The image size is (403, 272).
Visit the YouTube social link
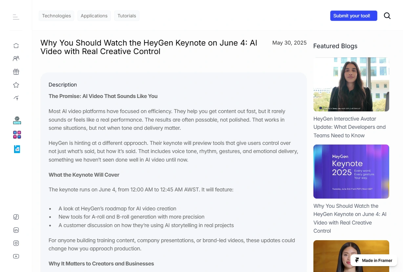[x=16, y=256]
